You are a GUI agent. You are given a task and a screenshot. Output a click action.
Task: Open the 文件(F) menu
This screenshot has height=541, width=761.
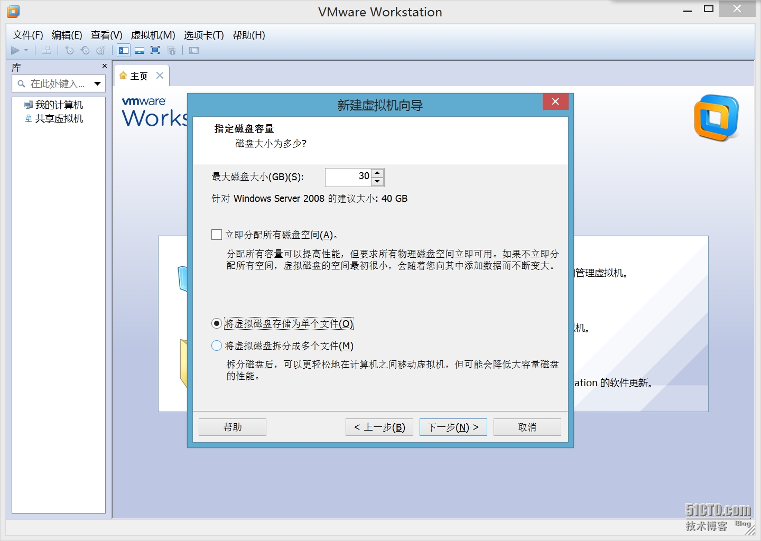[28, 35]
